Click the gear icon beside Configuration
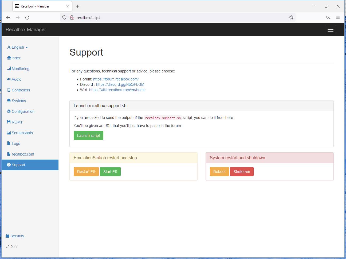Viewport: 346px width, 259px height. coord(9,111)
